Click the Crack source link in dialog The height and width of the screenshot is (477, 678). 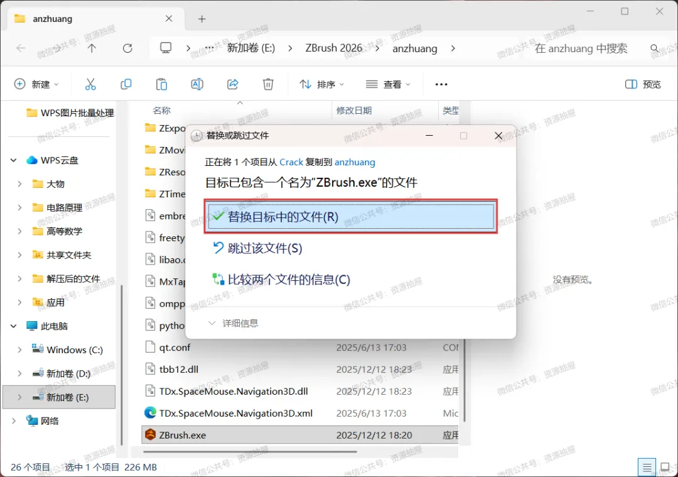click(x=291, y=162)
